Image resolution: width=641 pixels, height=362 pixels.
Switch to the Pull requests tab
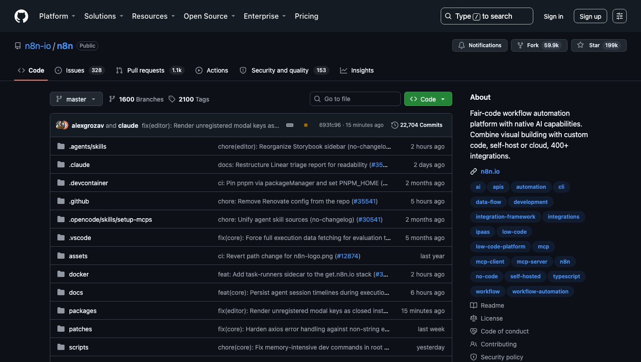point(150,70)
